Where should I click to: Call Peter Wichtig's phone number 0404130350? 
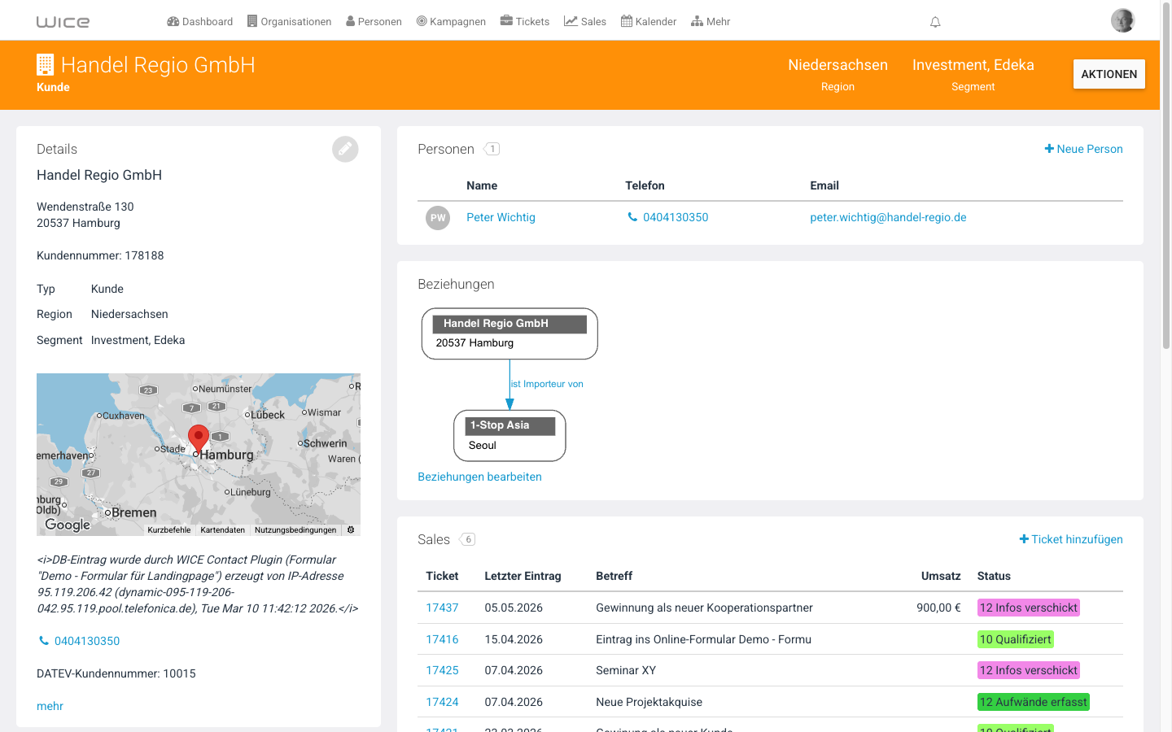[x=668, y=217]
